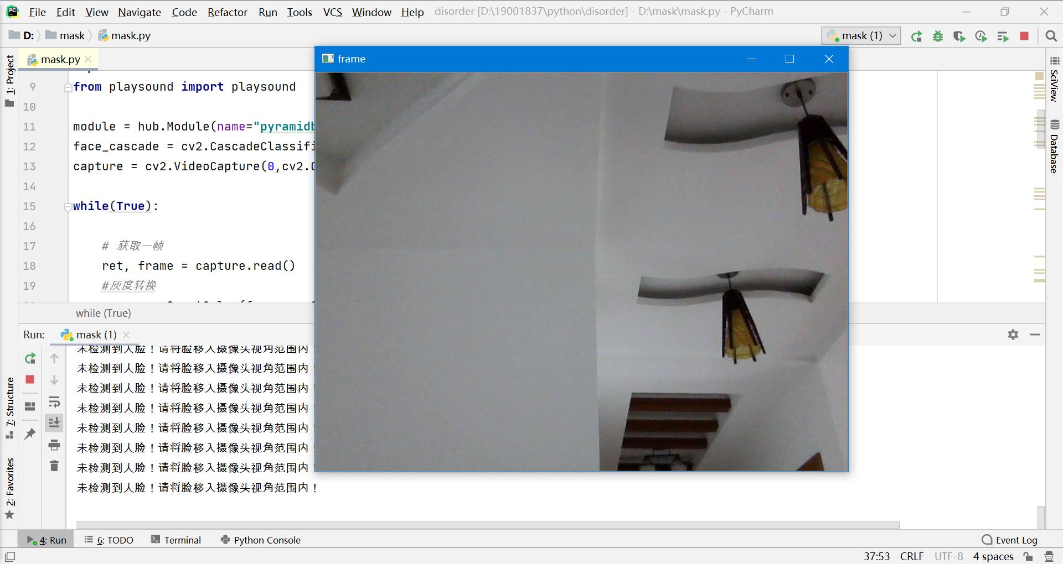Screen dimensions: 1063x564
Task: Open Search Everywhere magnifier icon
Action: pos(1051,36)
